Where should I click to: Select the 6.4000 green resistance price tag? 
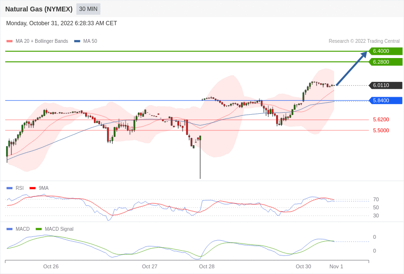[385, 51]
